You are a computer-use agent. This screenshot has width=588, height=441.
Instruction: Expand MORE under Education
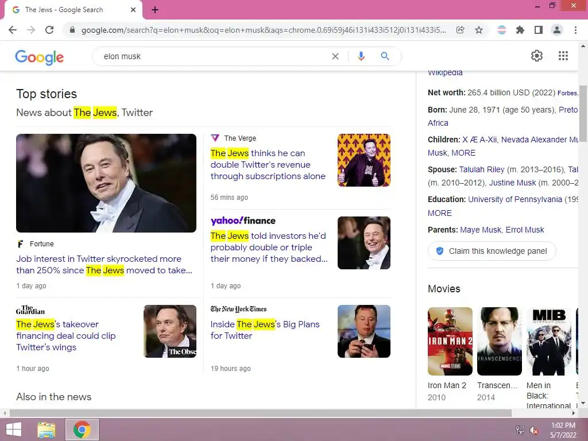point(440,213)
